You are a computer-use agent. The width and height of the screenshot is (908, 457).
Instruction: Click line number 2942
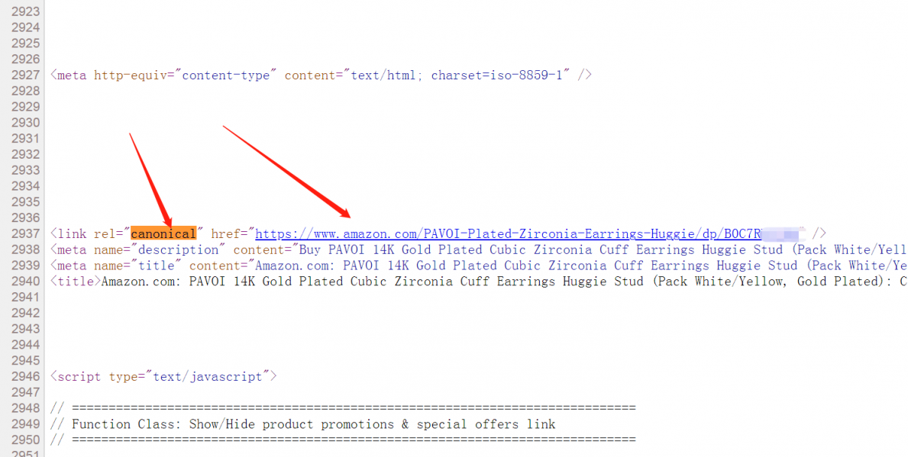[25, 314]
